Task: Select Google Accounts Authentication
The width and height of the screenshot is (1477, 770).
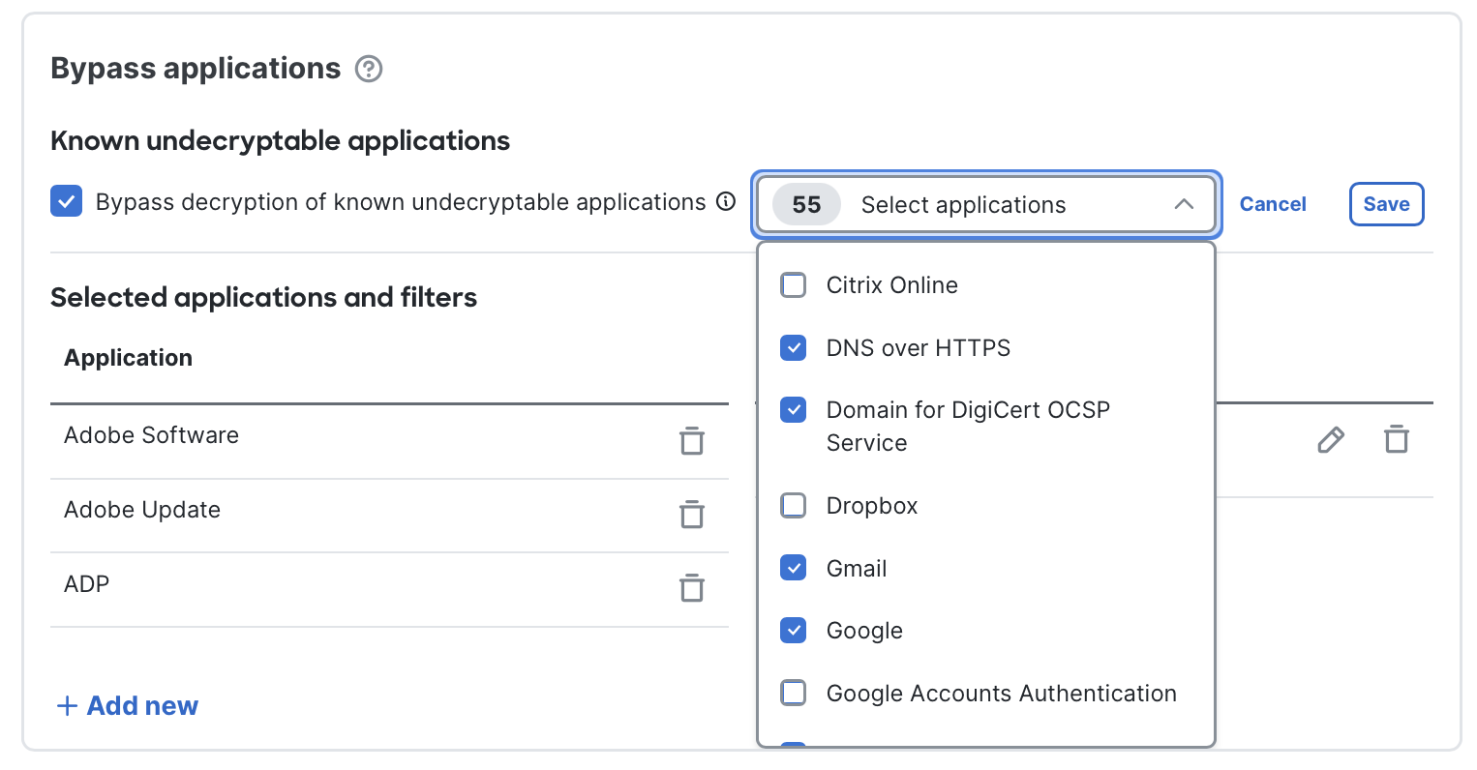Action: pos(793,693)
